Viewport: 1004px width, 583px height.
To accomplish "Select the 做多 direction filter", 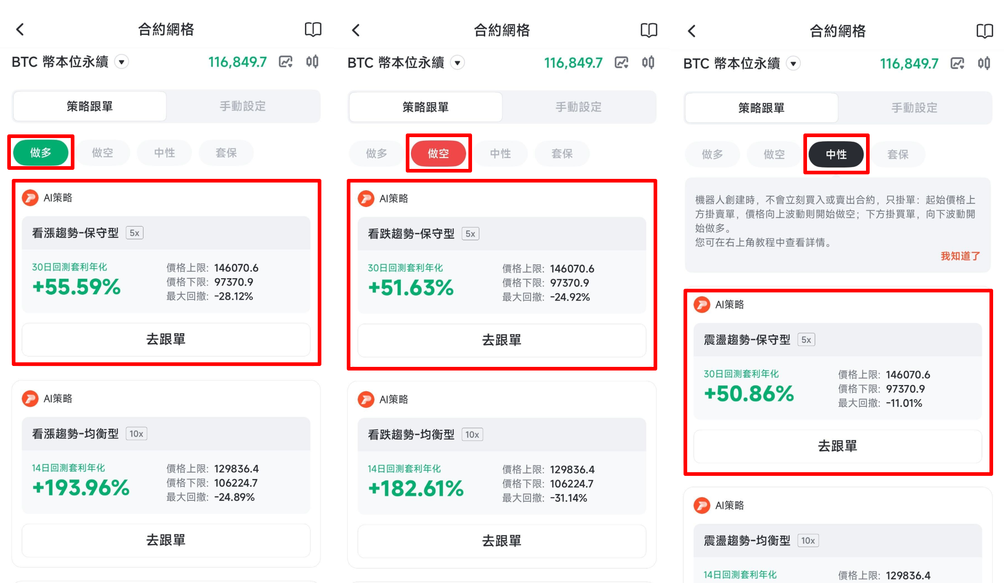I will (x=40, y=153).
